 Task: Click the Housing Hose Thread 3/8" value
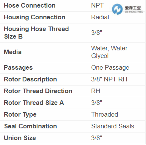coord(96,33)
